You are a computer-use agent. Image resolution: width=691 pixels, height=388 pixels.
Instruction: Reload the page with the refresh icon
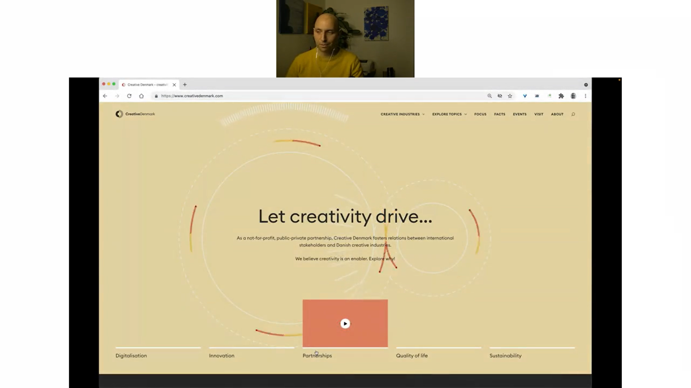129,96
